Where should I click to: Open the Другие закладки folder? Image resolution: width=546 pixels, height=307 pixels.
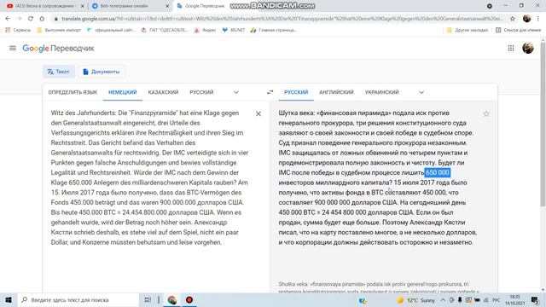click(468, 30)
